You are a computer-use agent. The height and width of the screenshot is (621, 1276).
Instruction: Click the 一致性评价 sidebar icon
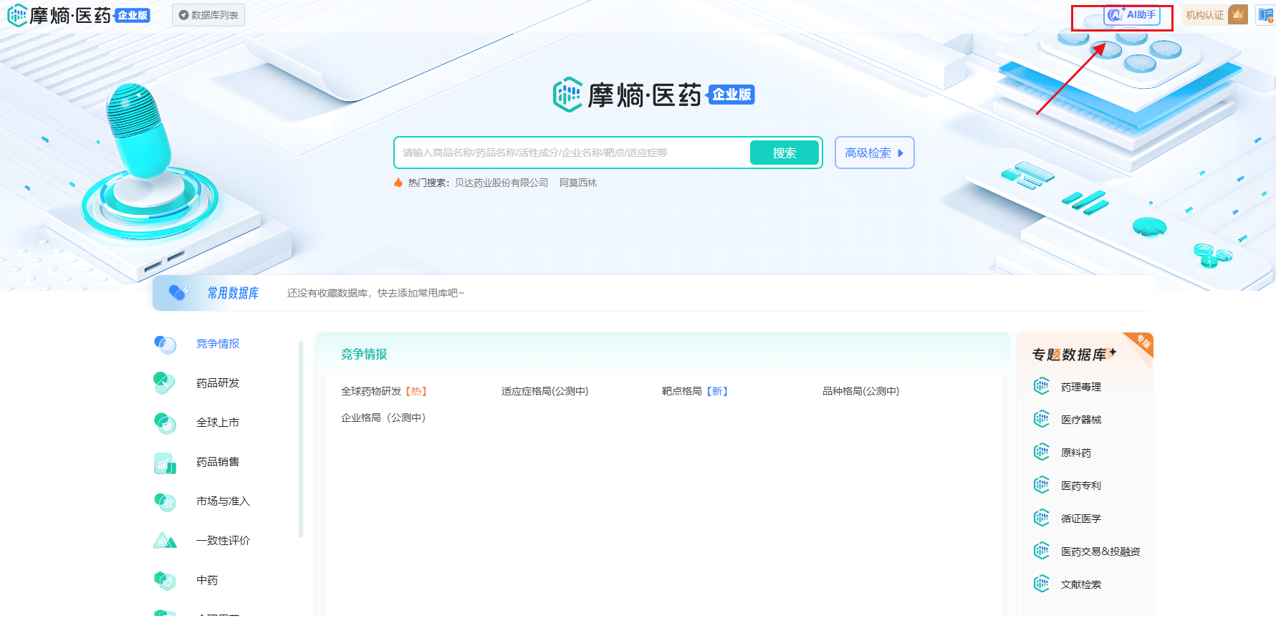click(x=165, y=541)
